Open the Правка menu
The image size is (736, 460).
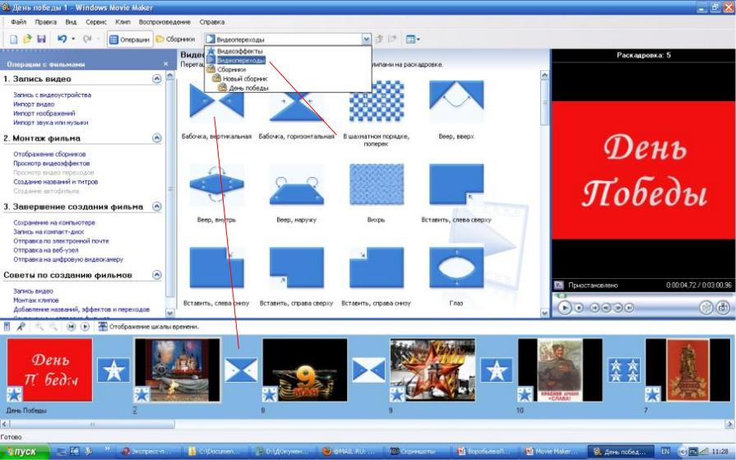tap(45, 22)
